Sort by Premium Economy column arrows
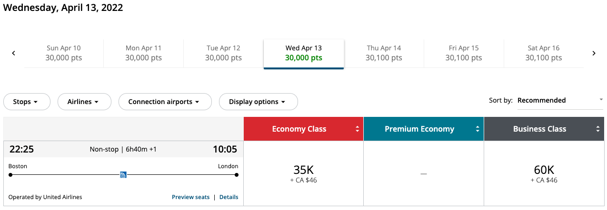Screen dimensions: 607x210 point(478,129)
